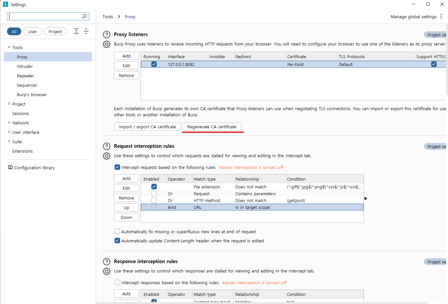Open Intruder settings
Viewport: 448px width, 304px height.
[x=25, y=66]
